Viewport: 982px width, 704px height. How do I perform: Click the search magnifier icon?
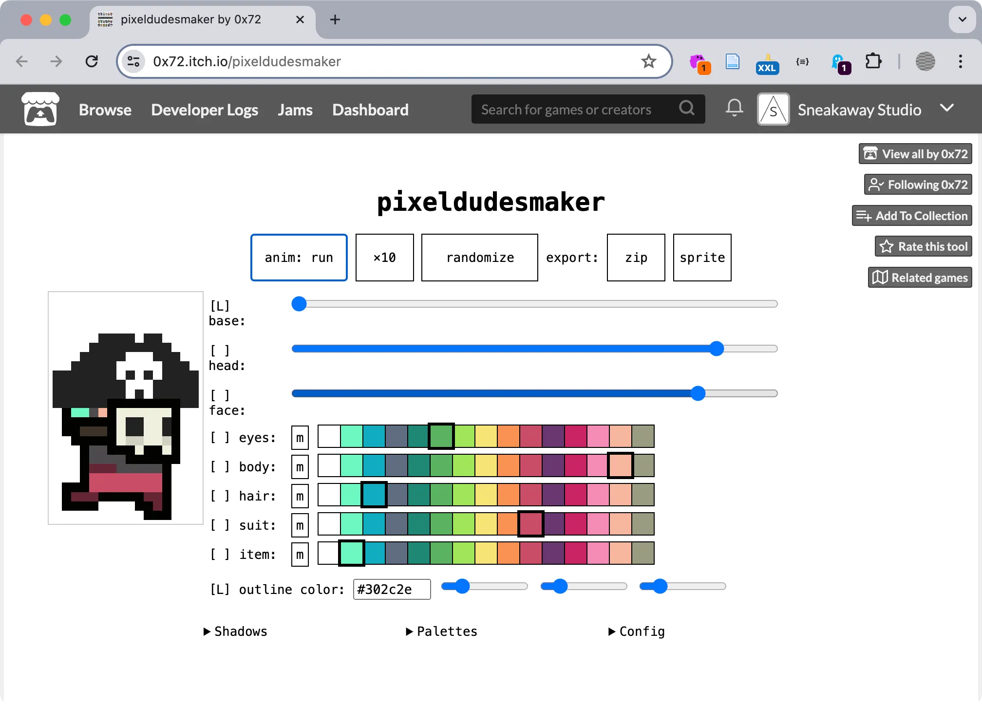click(x=687, y=109)
